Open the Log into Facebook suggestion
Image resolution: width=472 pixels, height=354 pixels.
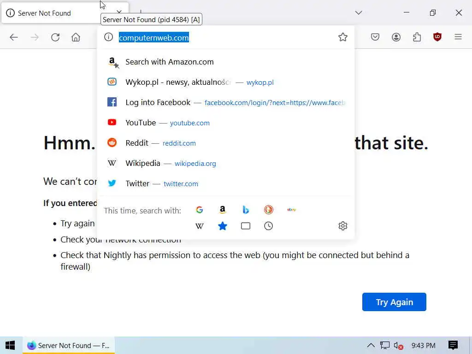[225, 102]
